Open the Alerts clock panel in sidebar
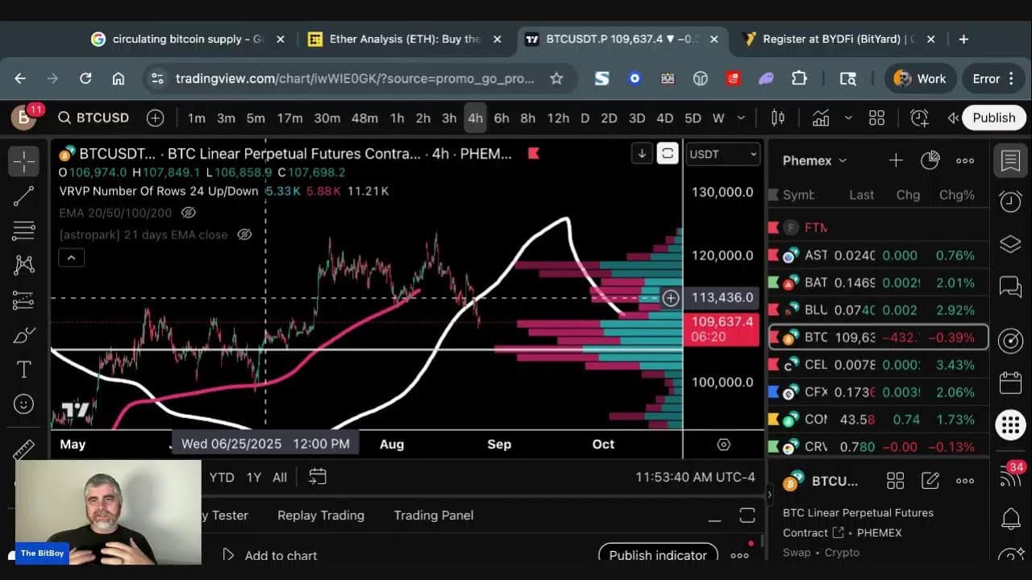Image resolution: width=1032 pixels, height=580 pixels. tap(1011, 201)
